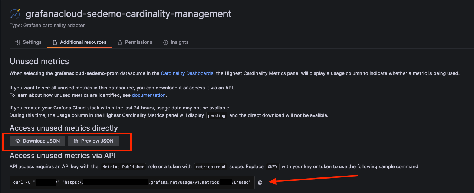Image resolution: width=474 pixels, height=193 pixels.
Task: Click the metrics:read scope badge
Action: coord(210,167)
